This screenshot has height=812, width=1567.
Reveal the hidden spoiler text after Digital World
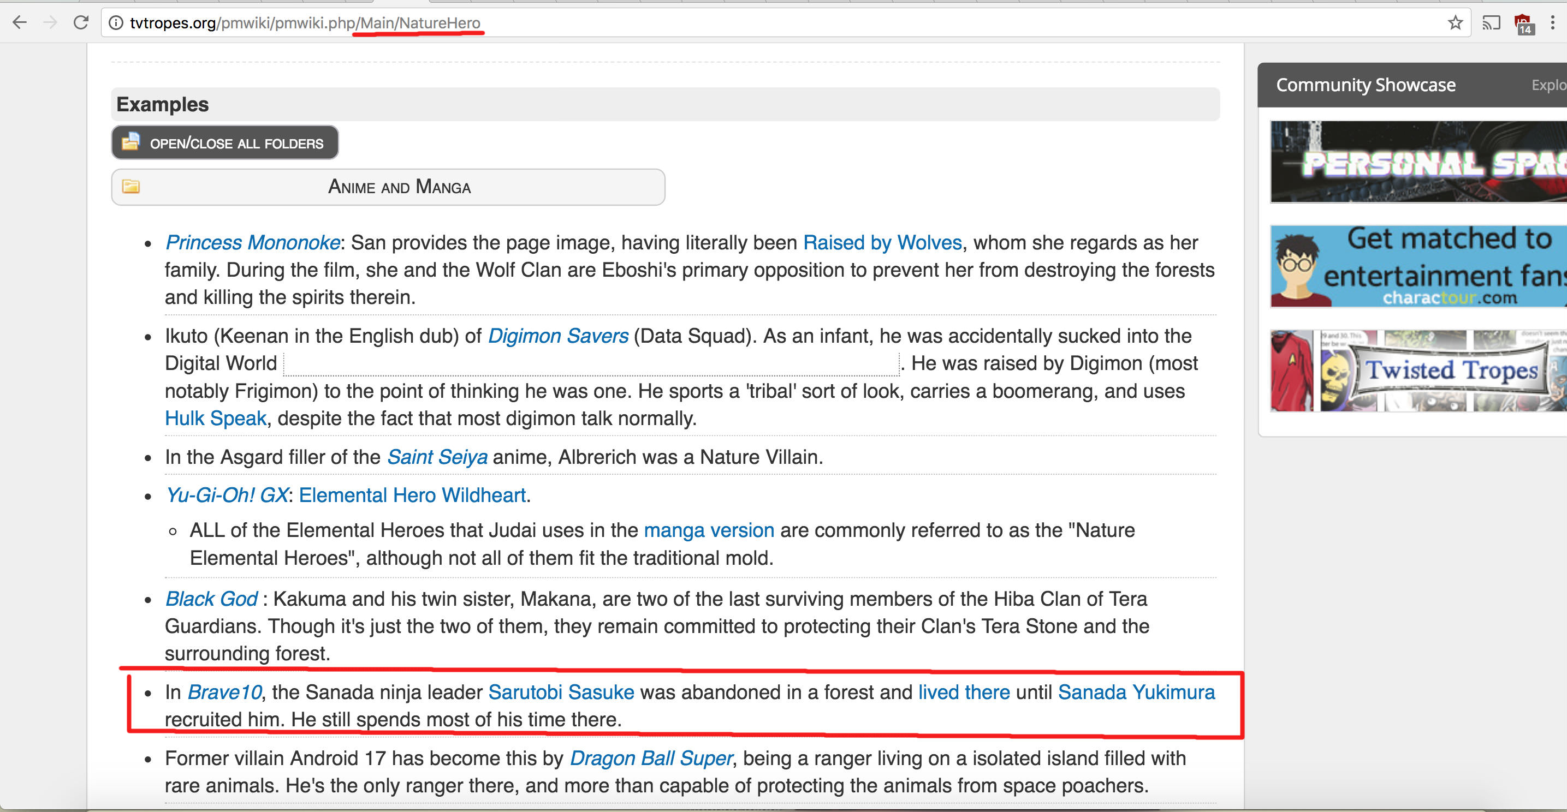(x=591, y=363)
